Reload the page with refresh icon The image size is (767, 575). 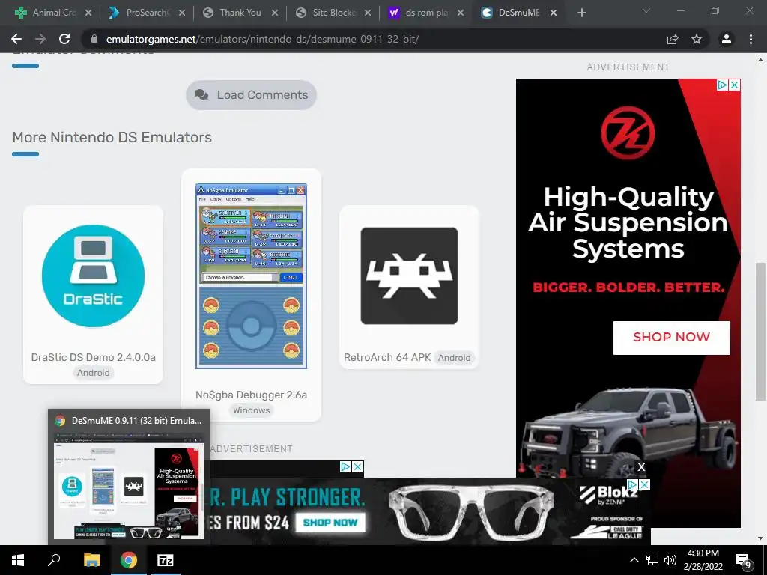coord(64,39)
